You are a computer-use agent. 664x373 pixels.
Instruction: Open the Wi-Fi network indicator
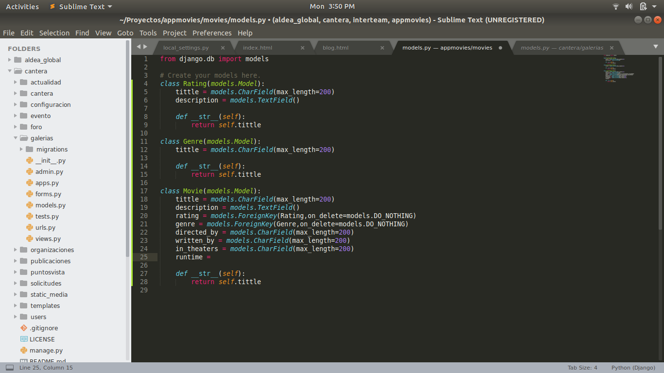(x=616, y=6)
